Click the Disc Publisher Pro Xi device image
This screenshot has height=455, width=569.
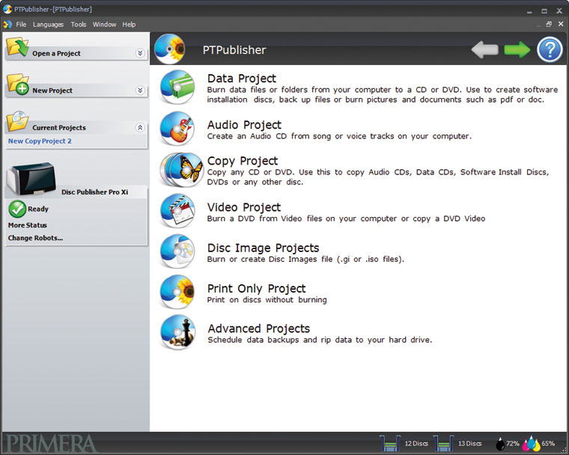pos(31,179)
